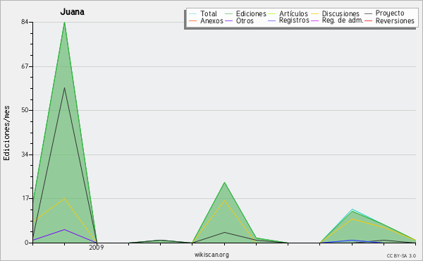The image size is (423, 261).
Task: Click the chart title Juana
Action: [73, 12]
